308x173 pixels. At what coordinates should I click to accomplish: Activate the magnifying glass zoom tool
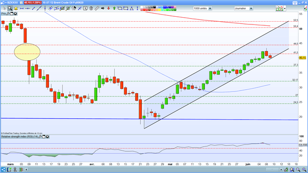pyautogui.click(x=10, y=8)
